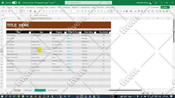Open the Time Alotted filter dropdown
The height and width of the screenshot is (98, 175).
tap(110, 32)
